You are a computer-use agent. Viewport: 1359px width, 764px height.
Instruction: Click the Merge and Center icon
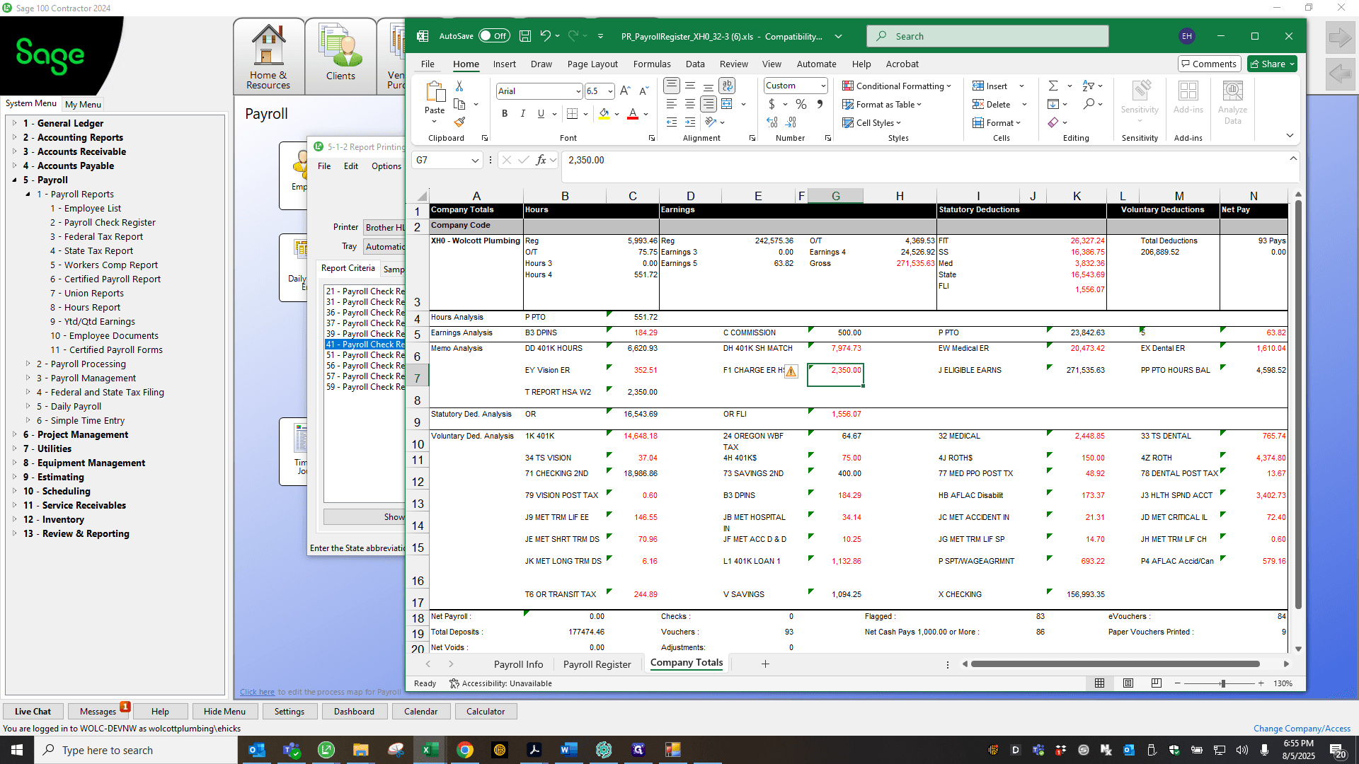[x=727, y=104]
